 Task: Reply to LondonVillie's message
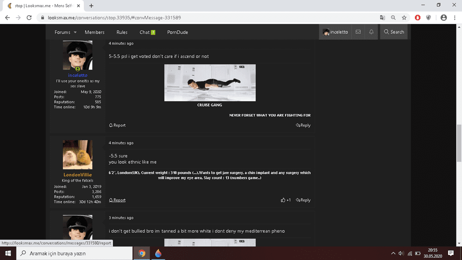tap(303, 200)
